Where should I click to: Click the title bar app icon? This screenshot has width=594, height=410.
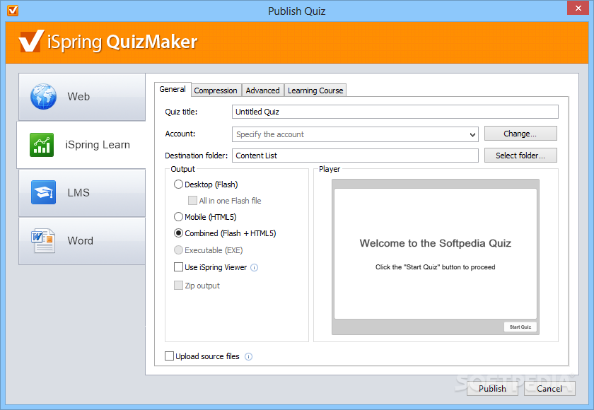[x=13, y=11]
